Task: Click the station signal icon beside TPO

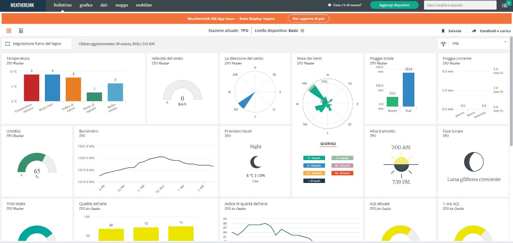Action: tap(443, 44)
